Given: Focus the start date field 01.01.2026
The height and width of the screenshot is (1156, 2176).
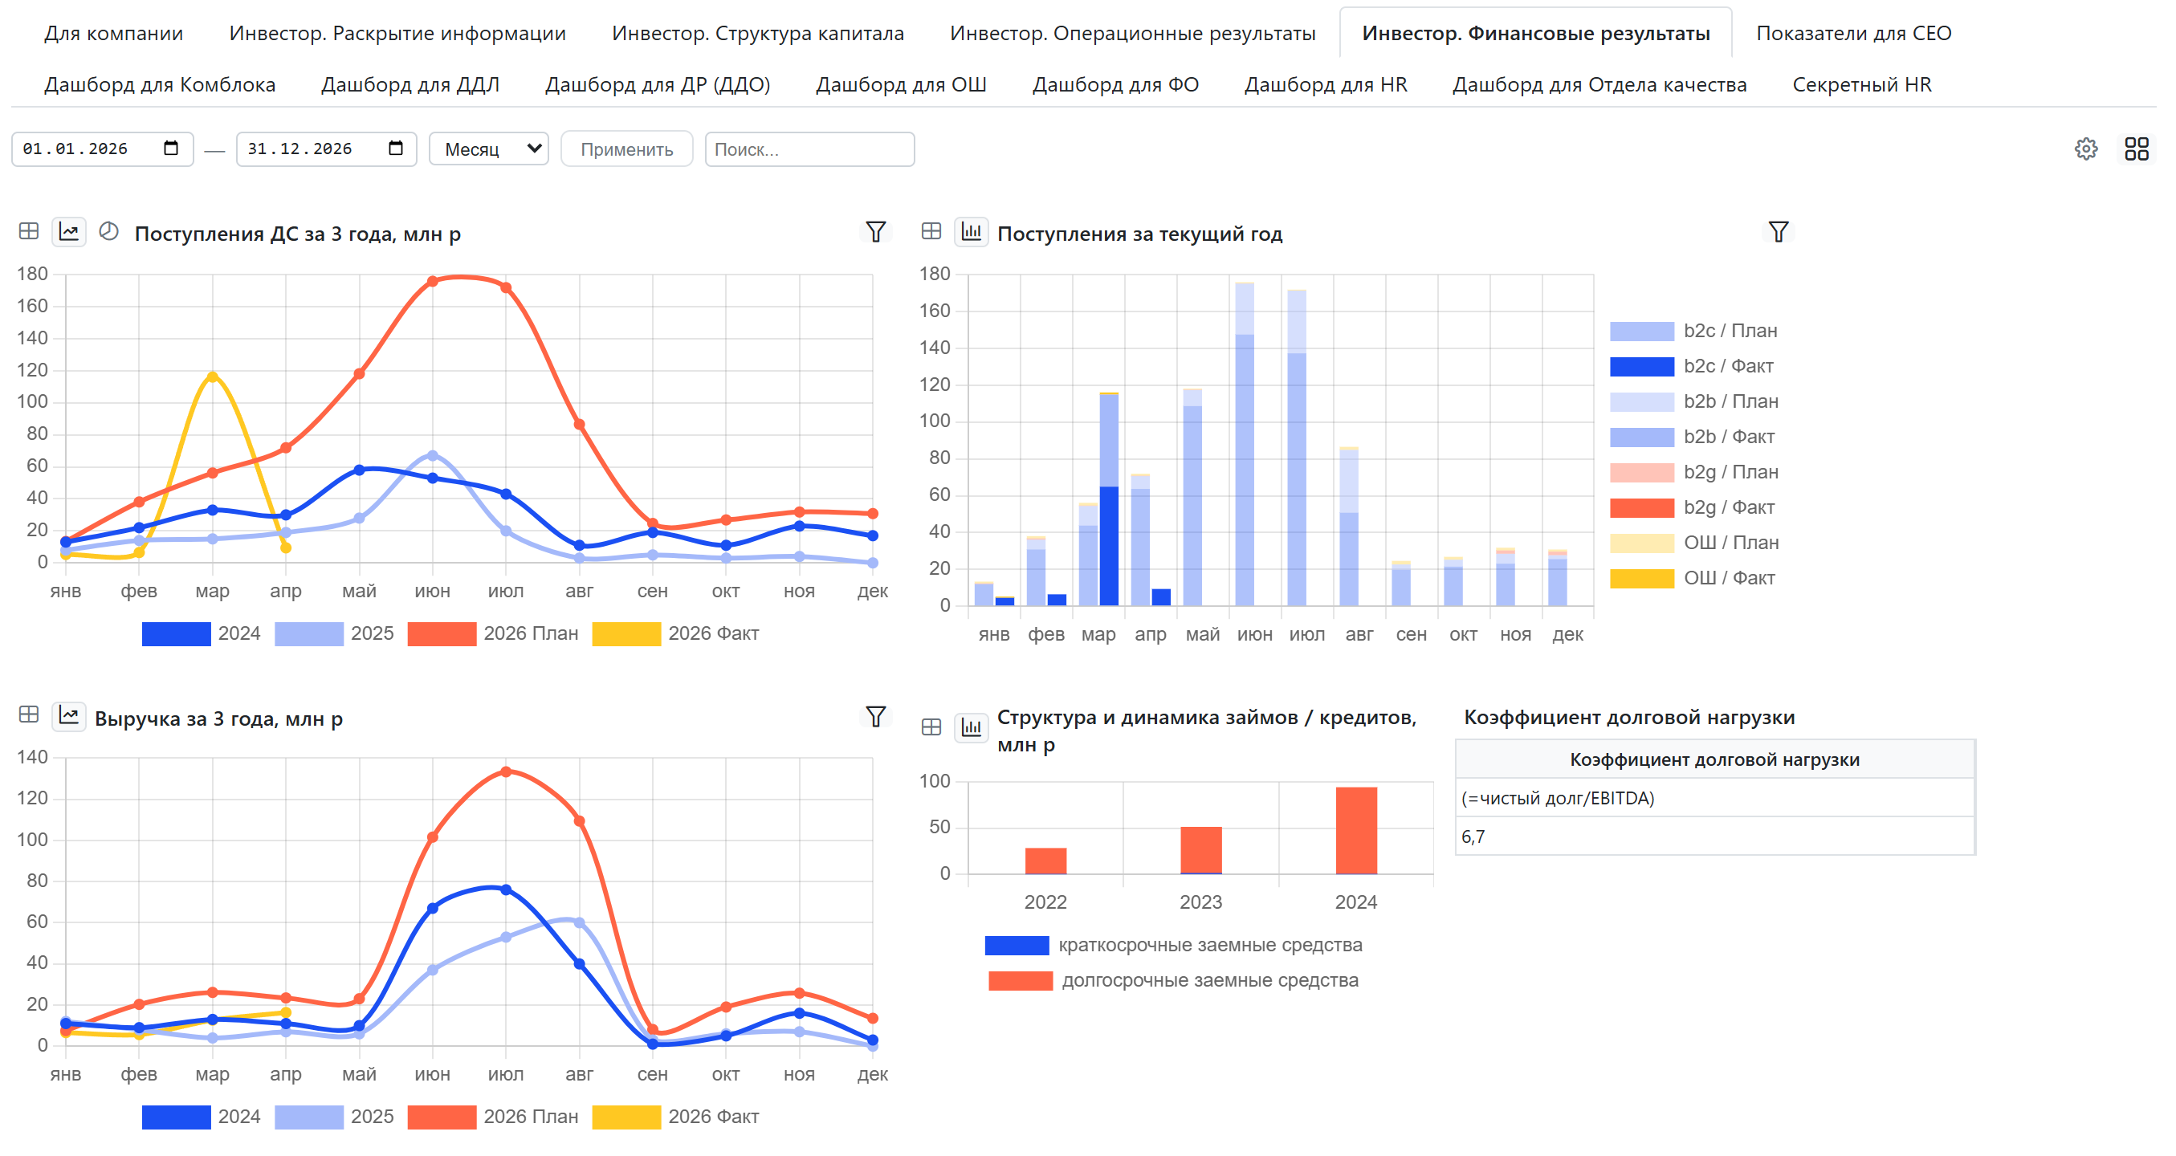Looking at the screenshot, I should 102,149.
